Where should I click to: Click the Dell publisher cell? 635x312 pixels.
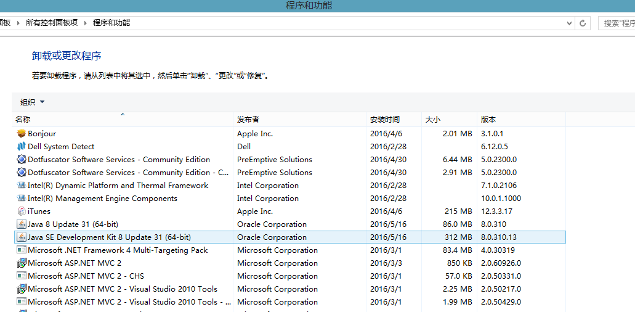click(x=244, y=146)
